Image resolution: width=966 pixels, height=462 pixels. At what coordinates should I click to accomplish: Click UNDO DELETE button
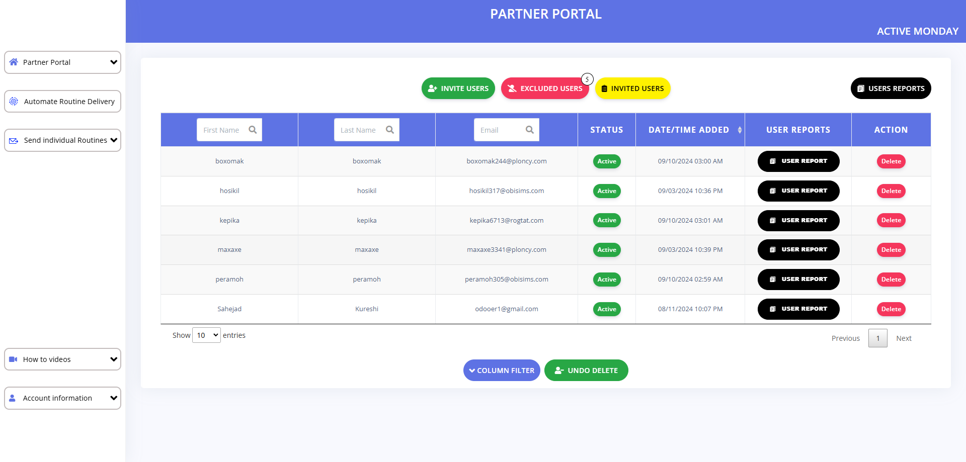point(586,370)
